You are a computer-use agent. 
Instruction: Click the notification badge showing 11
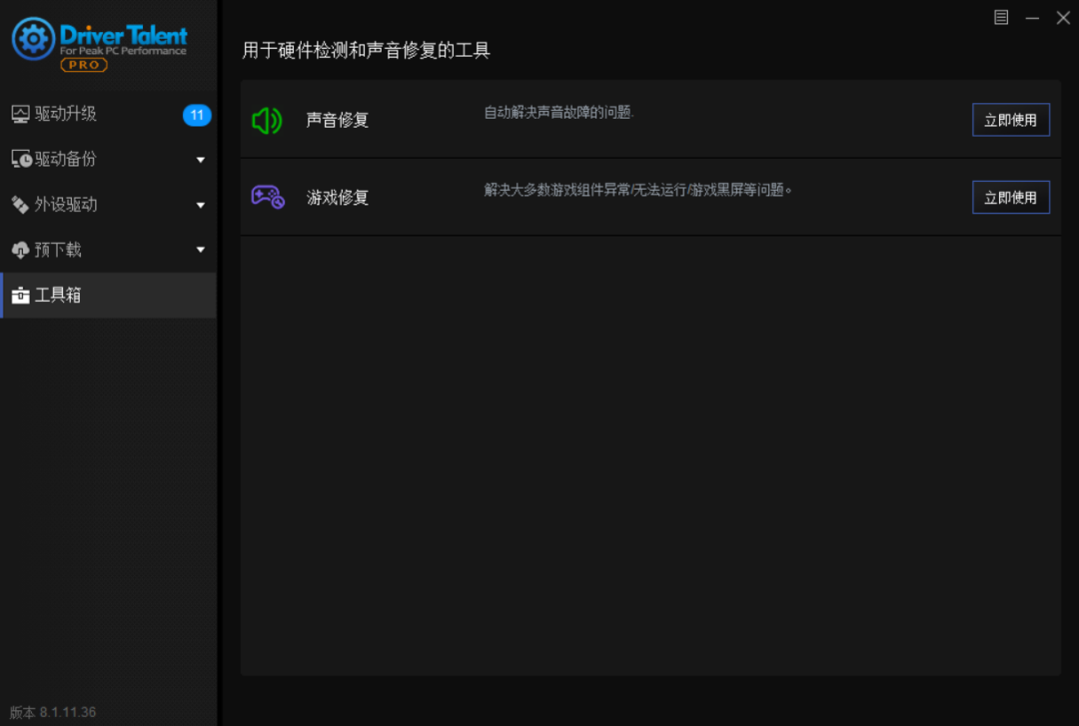(197, 115)
